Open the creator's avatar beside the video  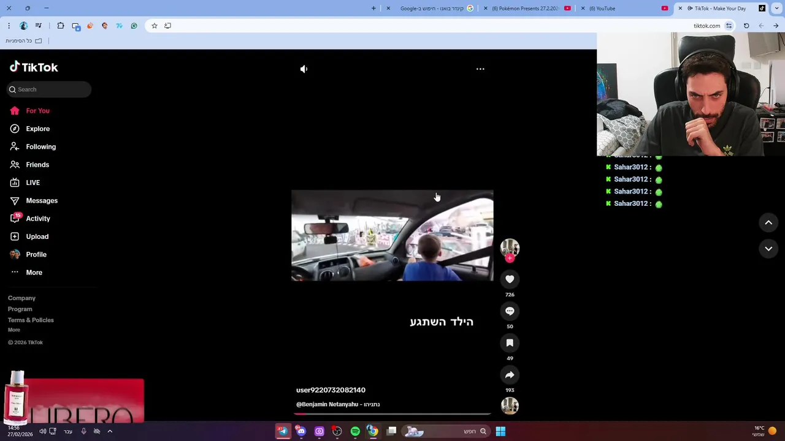510,247
